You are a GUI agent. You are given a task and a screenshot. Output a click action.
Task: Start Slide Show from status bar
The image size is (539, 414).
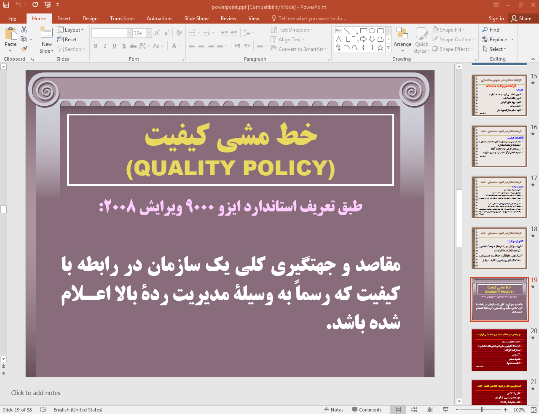click(x=445, y=410)
